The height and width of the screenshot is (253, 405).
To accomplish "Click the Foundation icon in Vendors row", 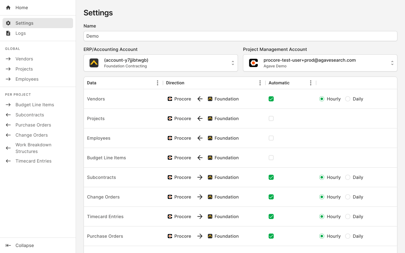I will coord(210,99).
